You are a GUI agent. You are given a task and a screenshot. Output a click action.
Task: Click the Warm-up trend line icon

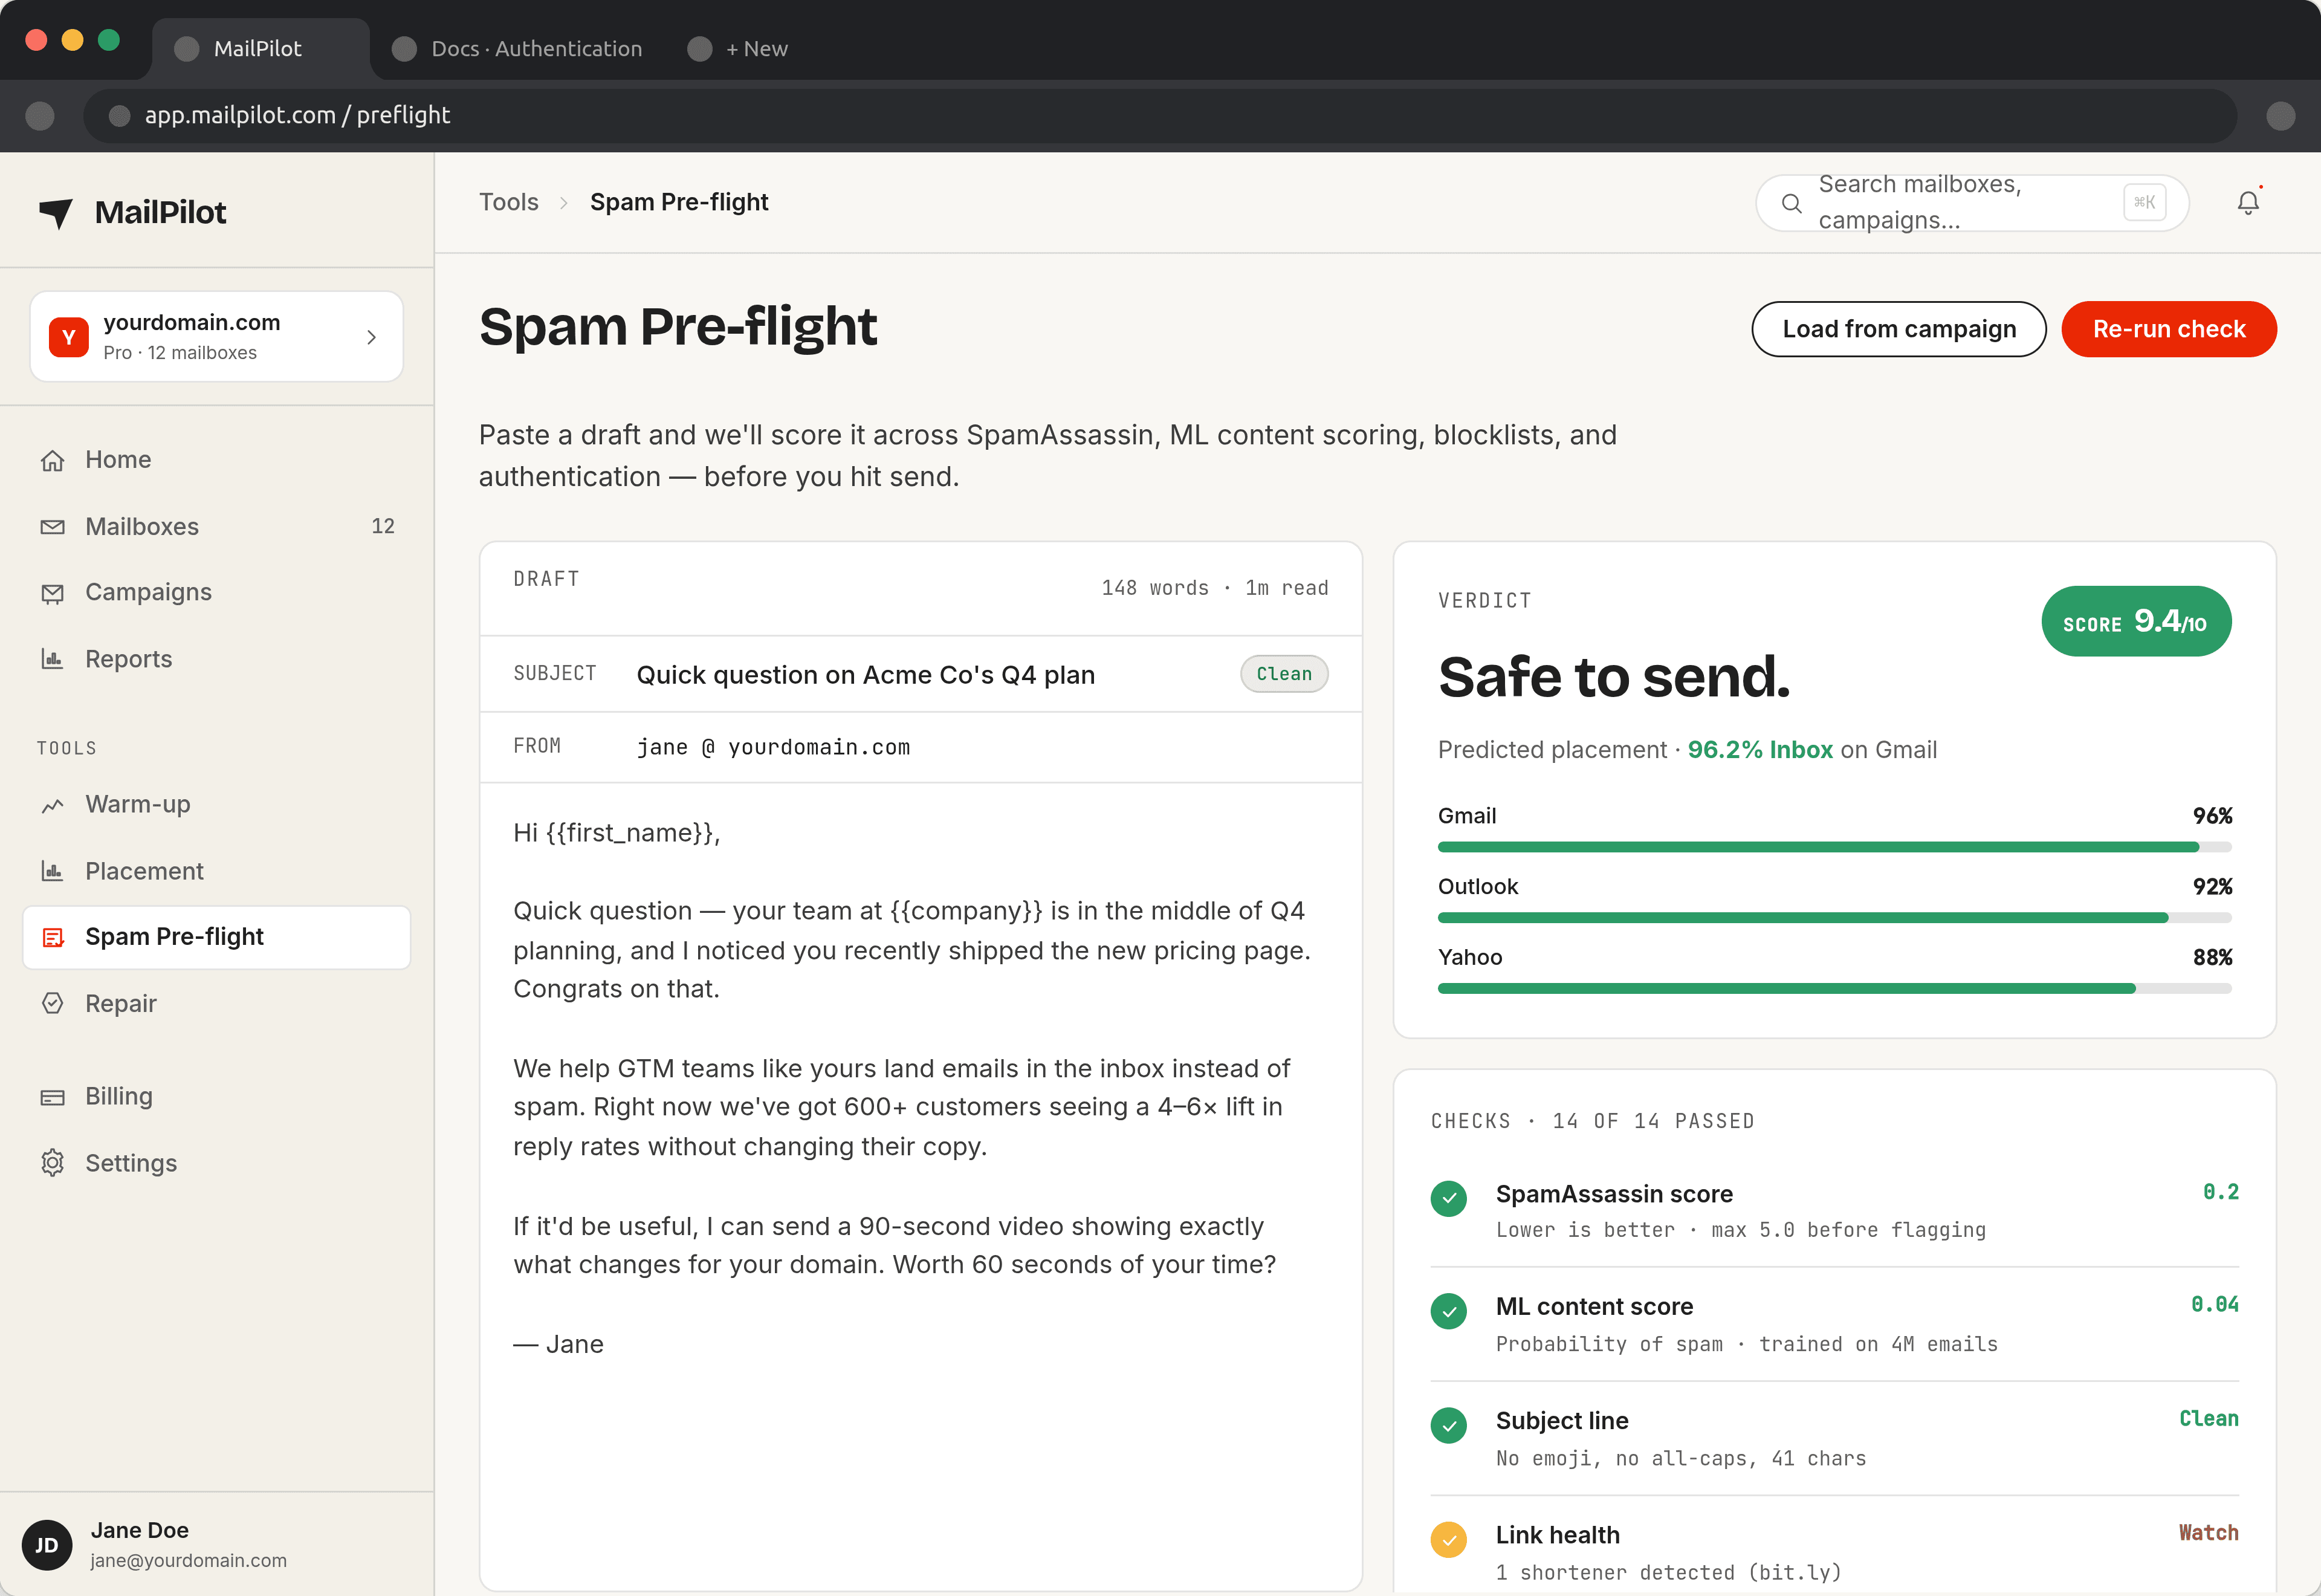click(53, 805)
